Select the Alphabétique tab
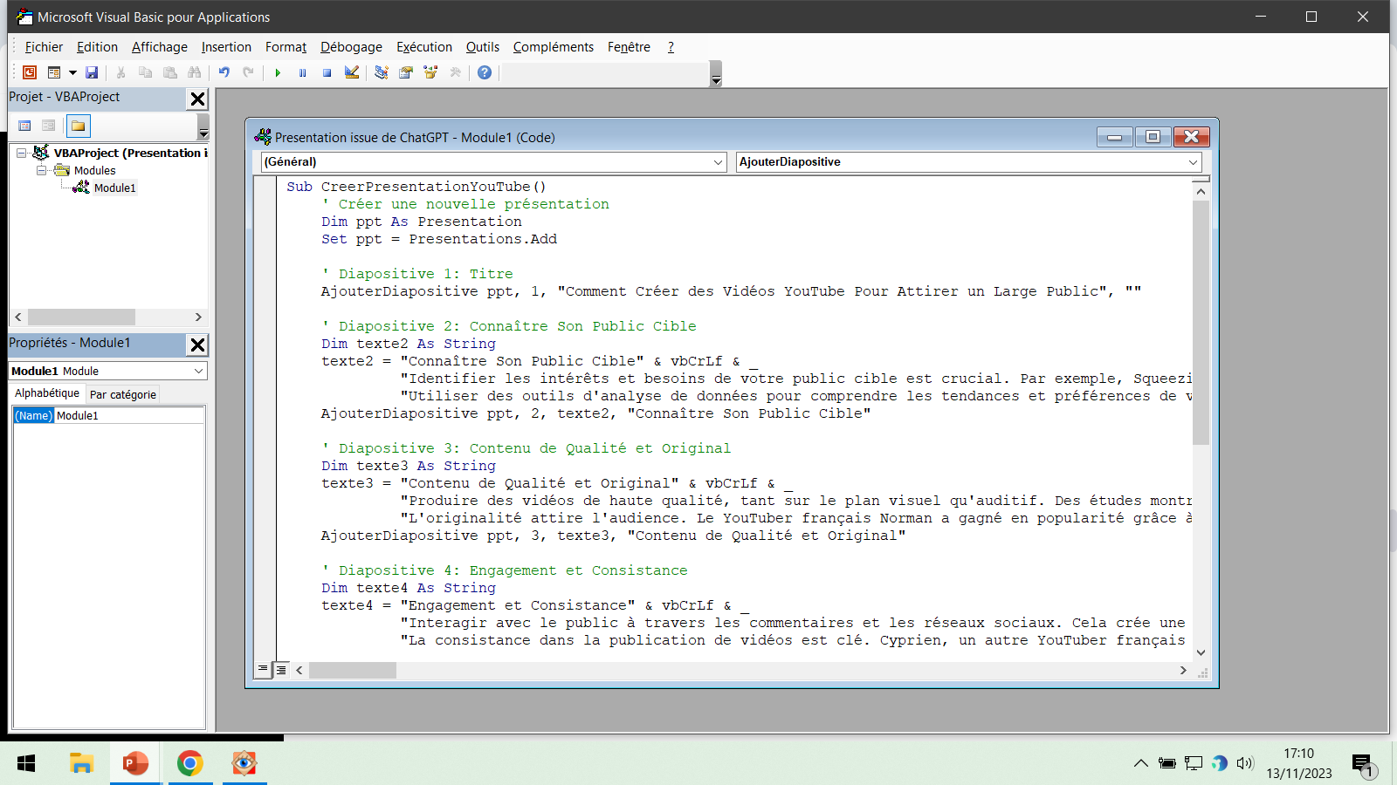The image size is (1397, 785). [46, 392]
